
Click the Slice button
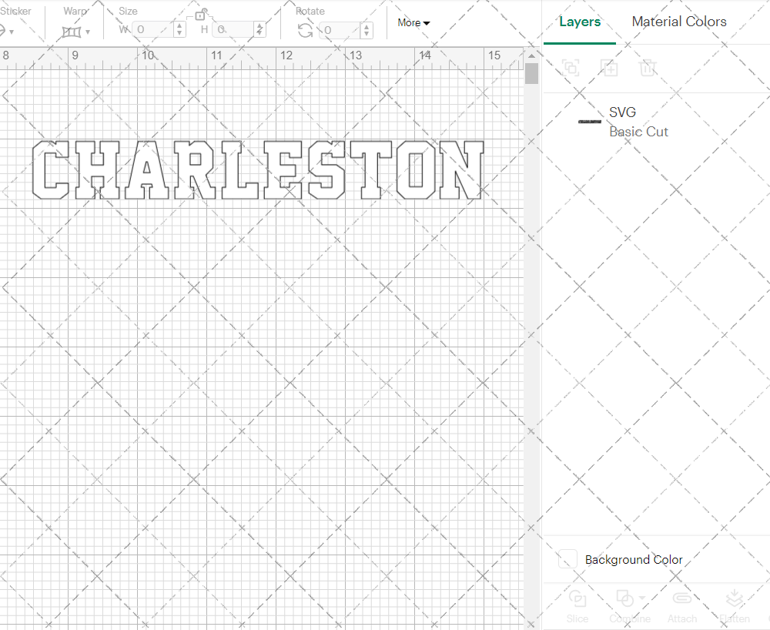pyautogui.click(x=577, y=606)
